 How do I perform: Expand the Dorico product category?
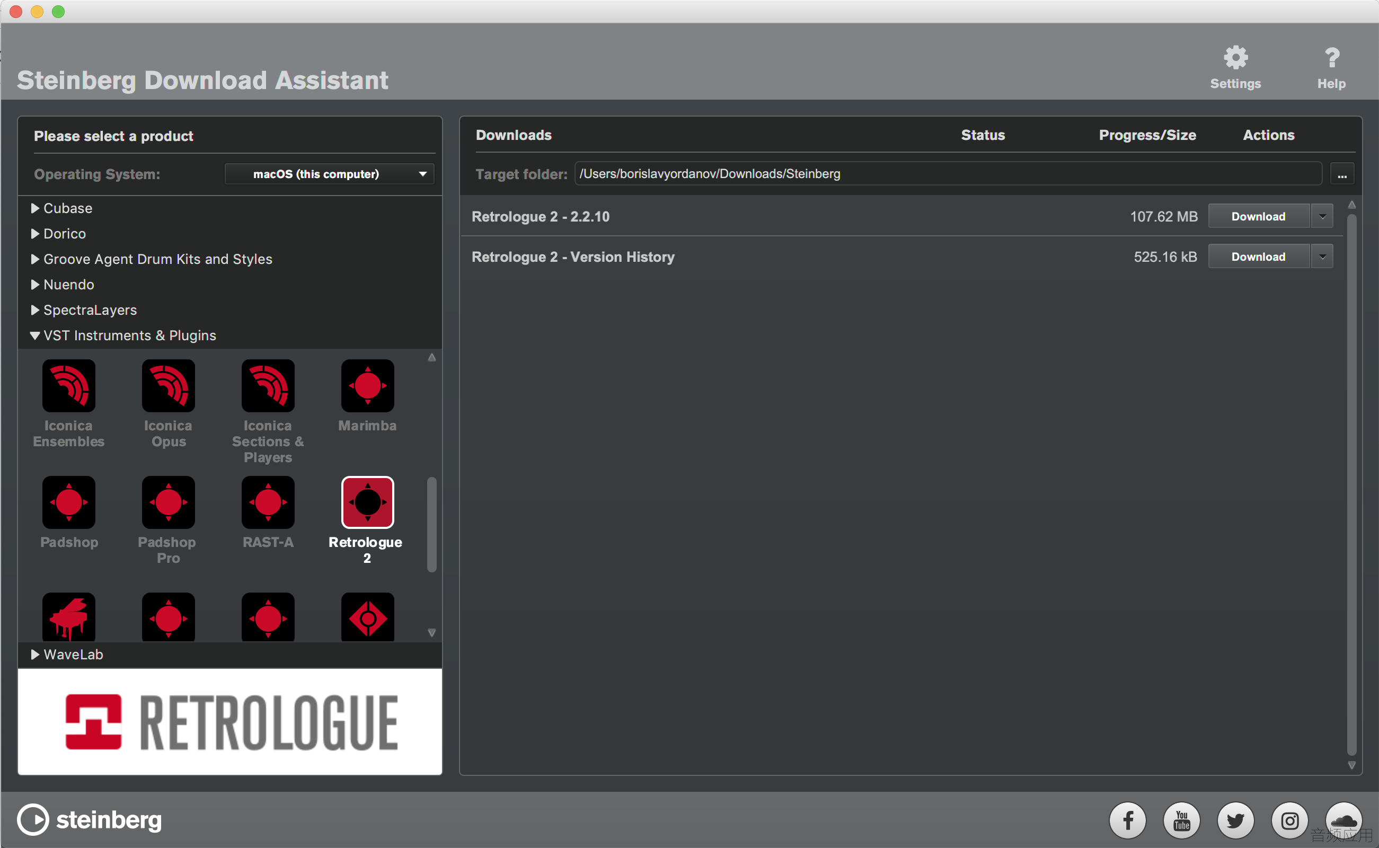35,234
